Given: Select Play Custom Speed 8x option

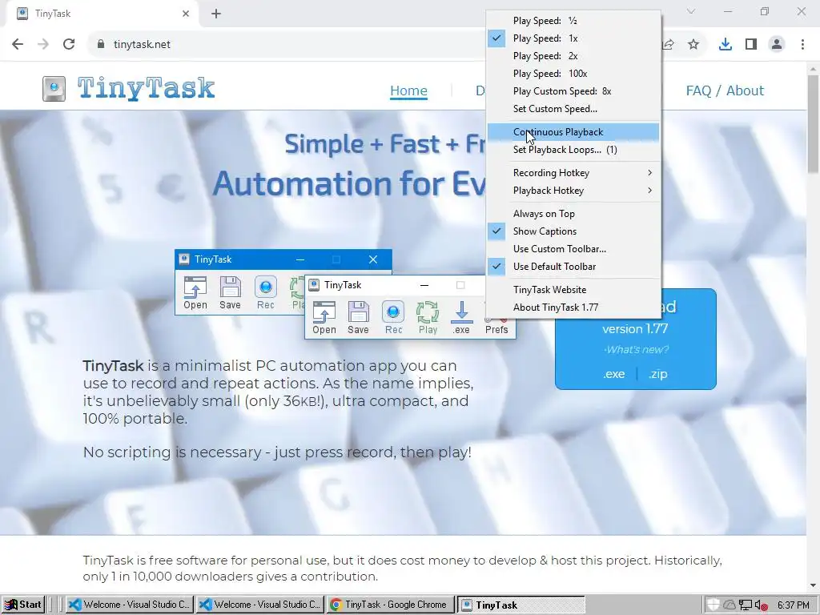Looking at the screenshot, I should coord(573,91).
